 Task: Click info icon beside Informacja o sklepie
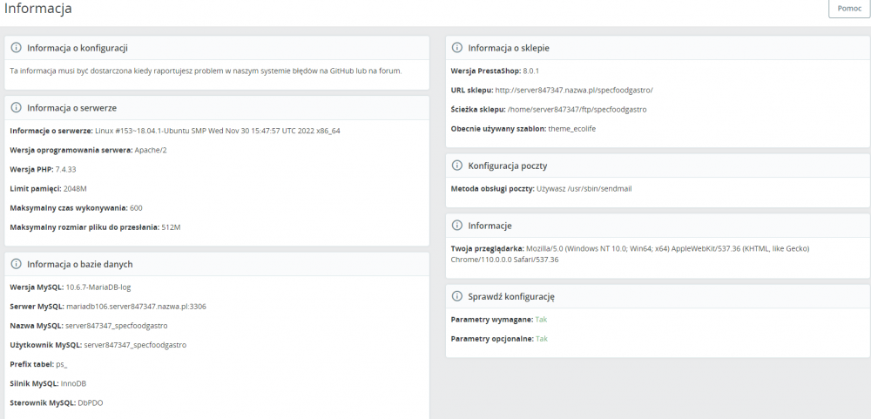point(457,48)
